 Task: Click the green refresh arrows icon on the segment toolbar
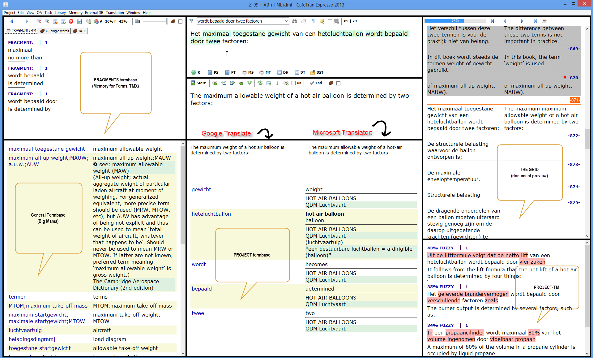pyautogui.click(x=260, y=83)
